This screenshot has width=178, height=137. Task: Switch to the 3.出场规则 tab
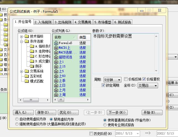click(x=63, y=22)
